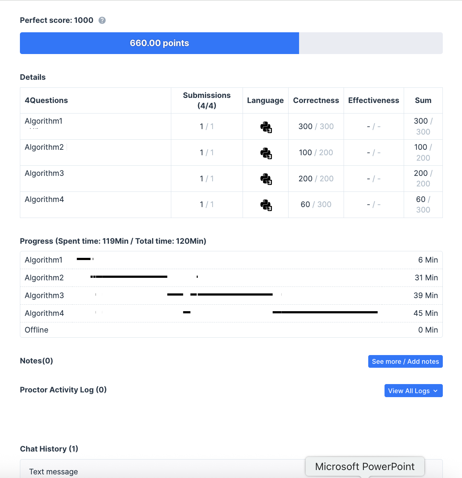Click Algorithm3 long progress timeline segment
The width and height of the screenshot is (462, 478).
coord(235,294)
